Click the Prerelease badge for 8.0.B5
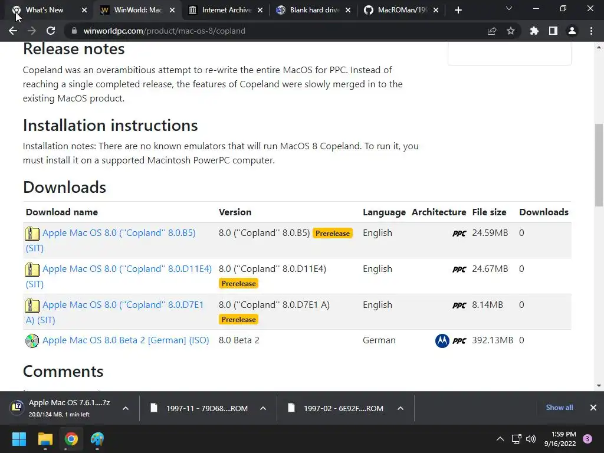Viewport: 604px width, 453px height. [333, 233]
